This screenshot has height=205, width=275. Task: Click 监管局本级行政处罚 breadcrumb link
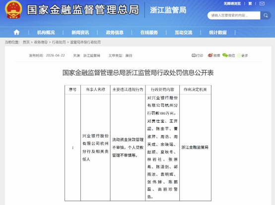click(x=85, y=42)
